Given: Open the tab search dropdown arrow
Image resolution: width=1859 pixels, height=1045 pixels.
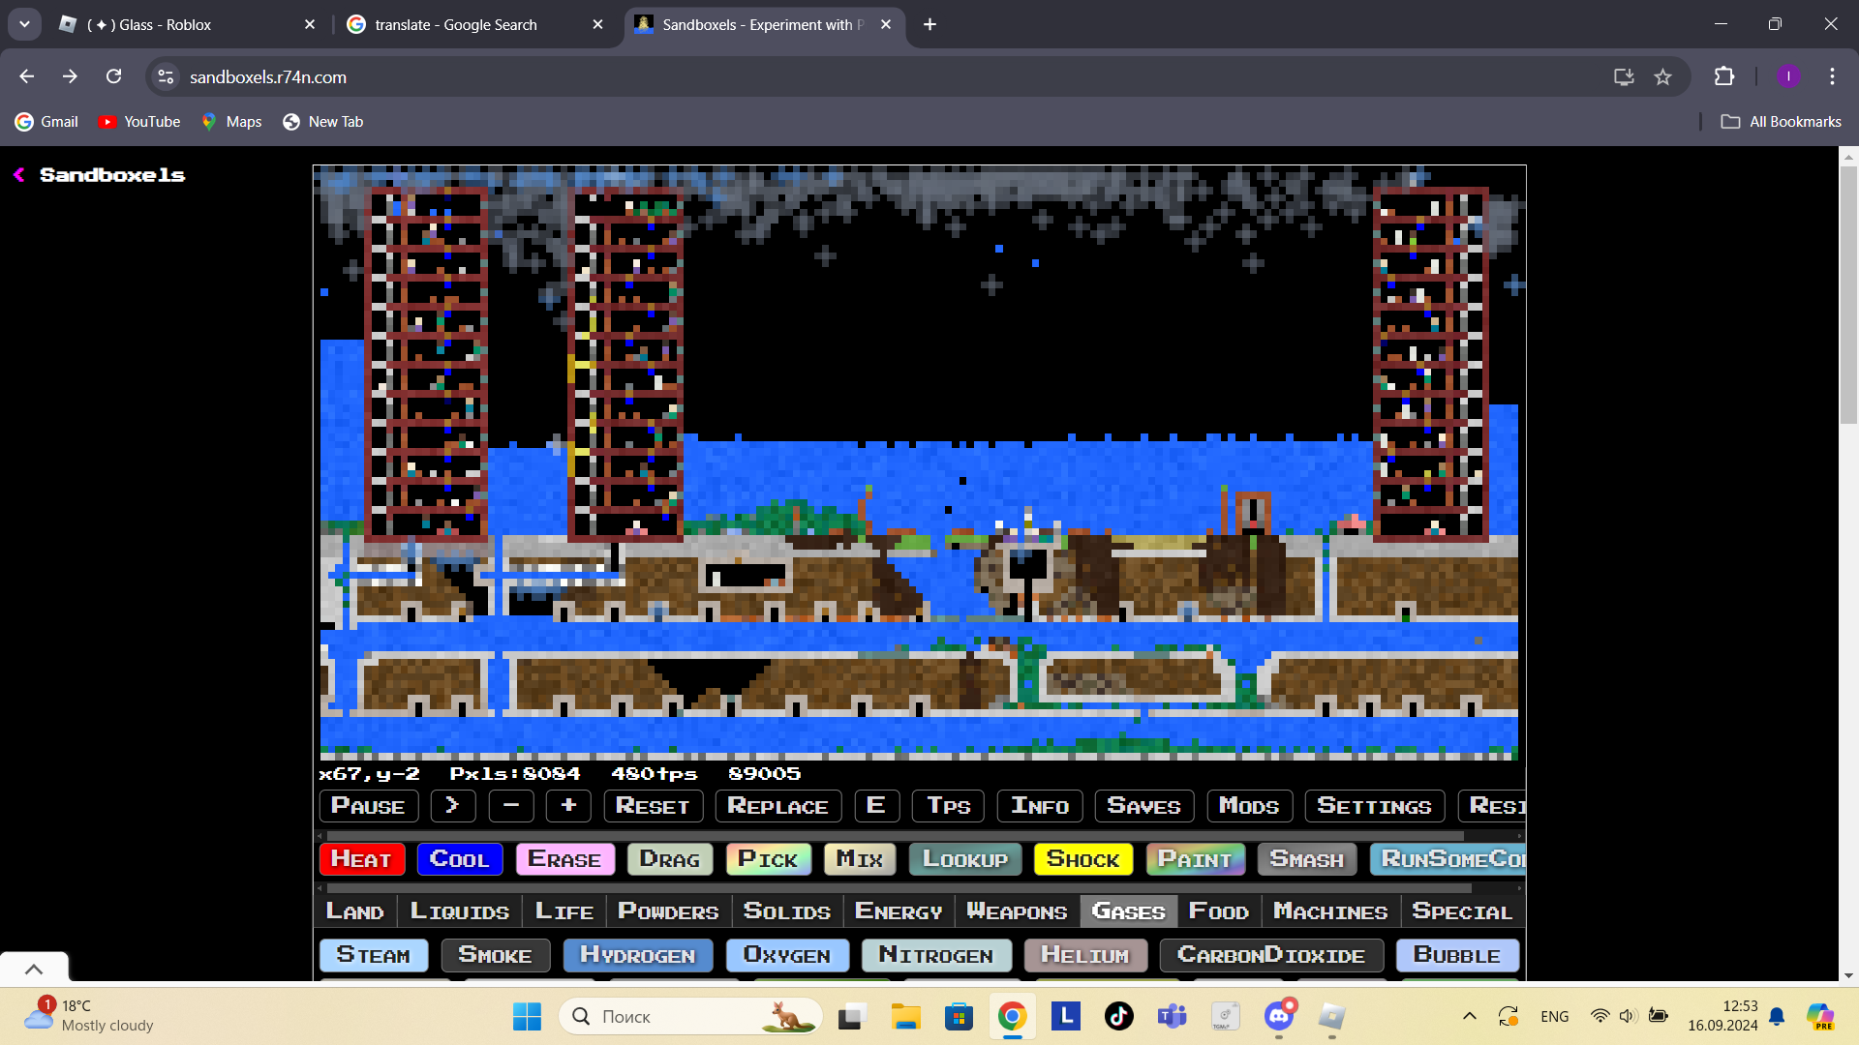Looking at the screenshot, I should [24, 24].
